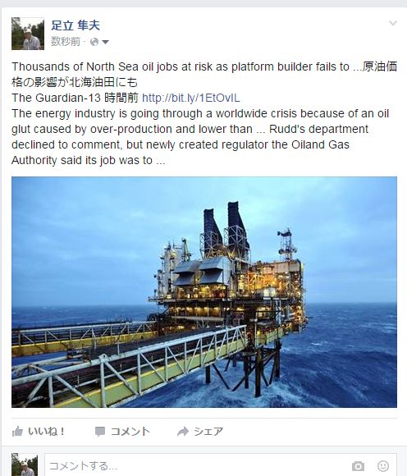
Task: Expand the audience selector dropdown arrow
Action: pyautogui.click(x=105, y=42)
